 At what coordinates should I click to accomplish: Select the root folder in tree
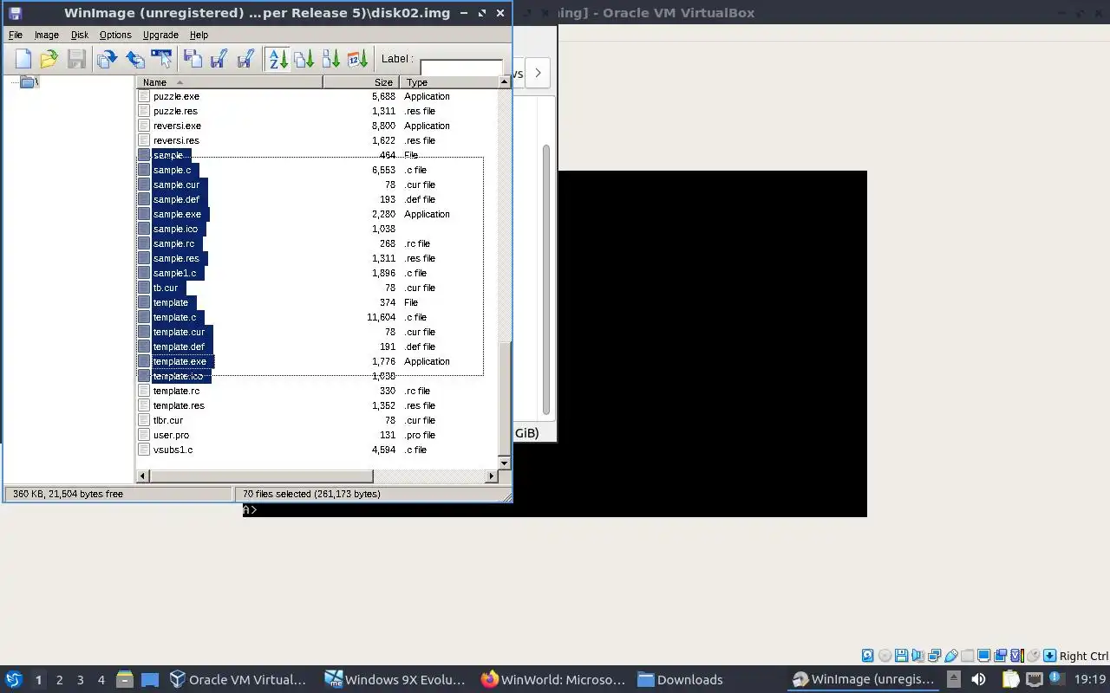pos(29,82)
